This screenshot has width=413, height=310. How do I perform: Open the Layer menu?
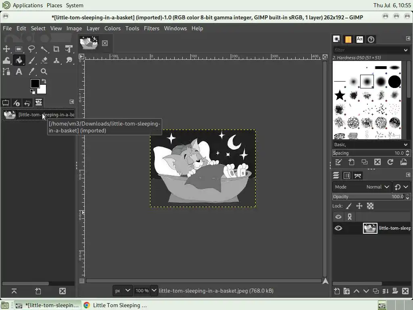[93, 28]
